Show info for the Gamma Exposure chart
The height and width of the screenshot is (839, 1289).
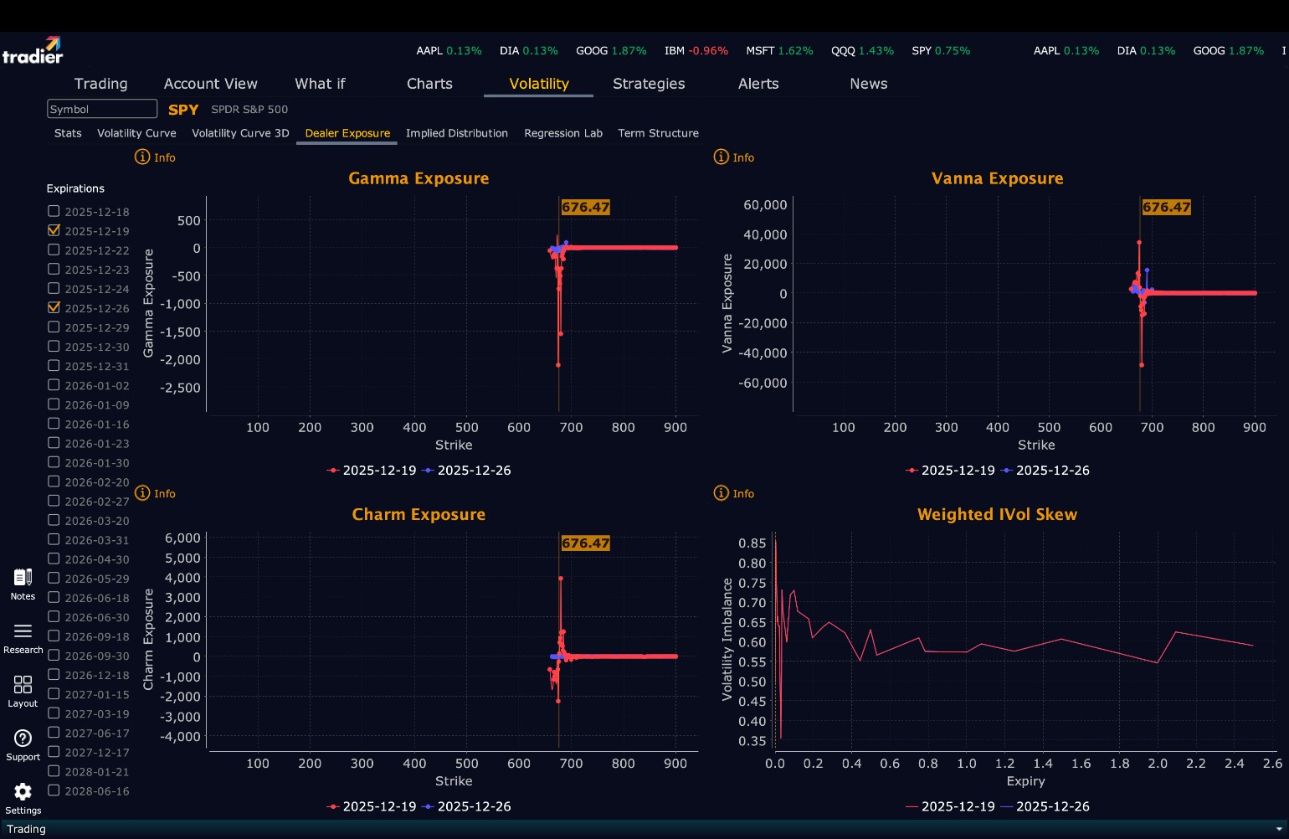tap(155, 157)
